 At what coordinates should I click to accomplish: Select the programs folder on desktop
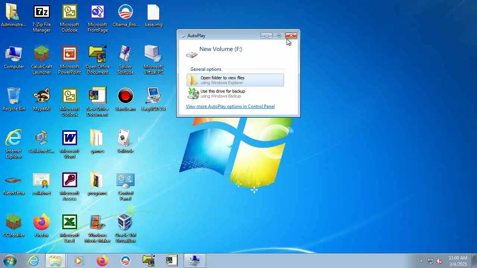[98, 184]
